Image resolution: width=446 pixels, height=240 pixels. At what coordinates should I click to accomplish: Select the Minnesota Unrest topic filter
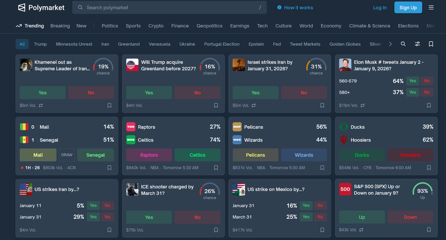coord(74,44)
